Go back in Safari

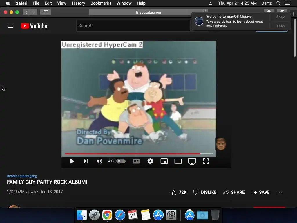click(x=26, y=12)
